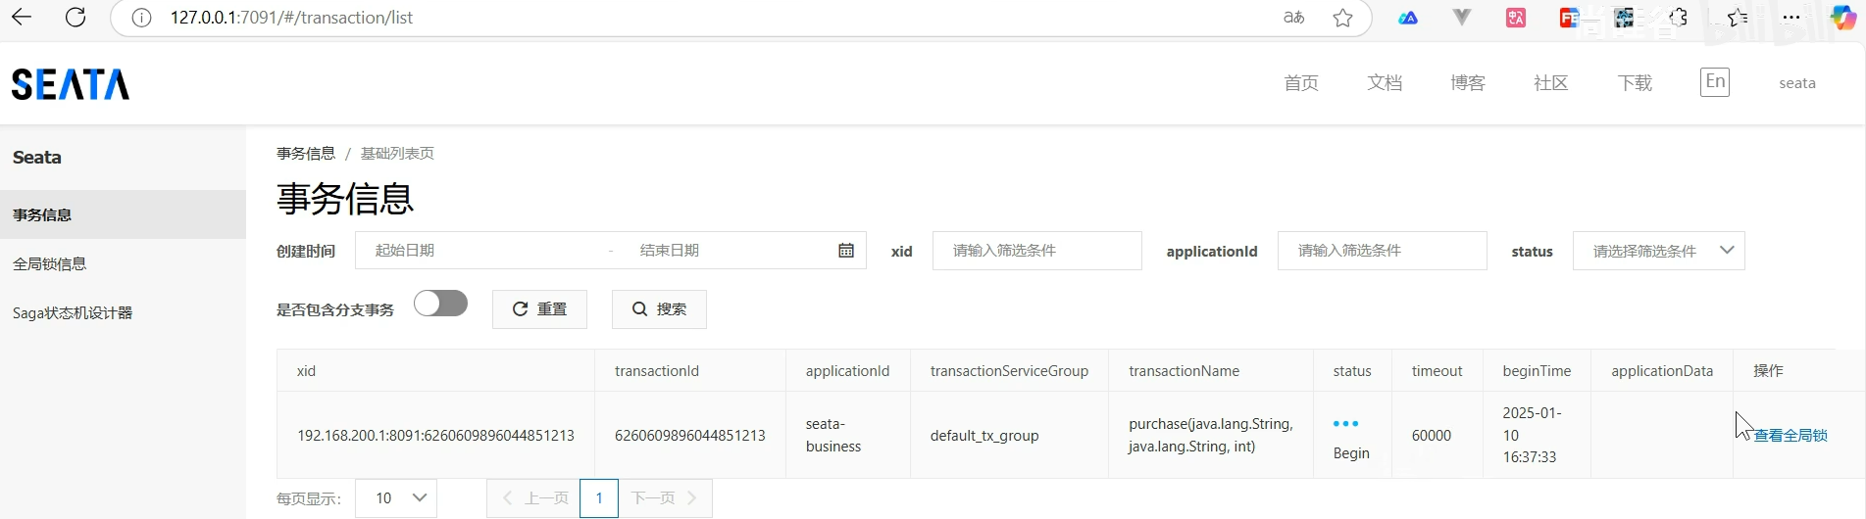Open the favorites list
Screen dimensions: 1866x519
point(1737,18)
